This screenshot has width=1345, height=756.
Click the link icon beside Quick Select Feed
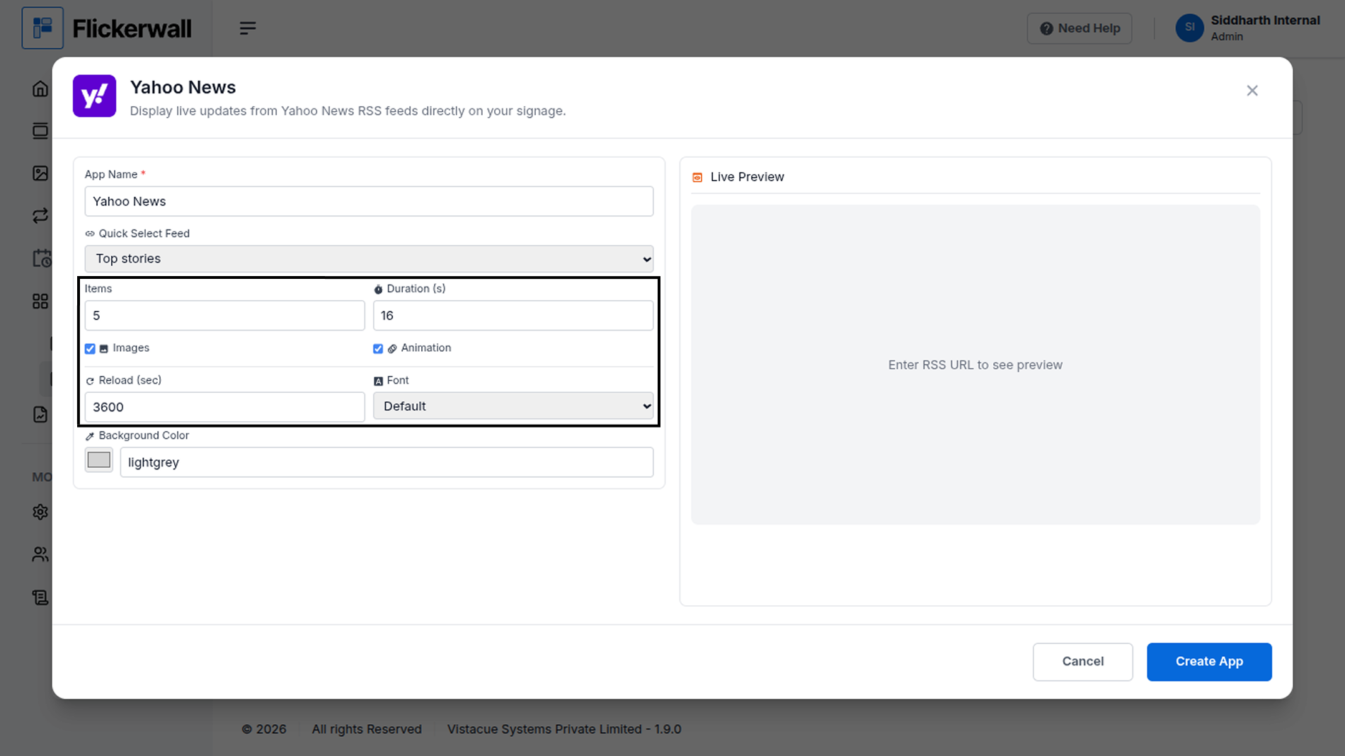90,234
